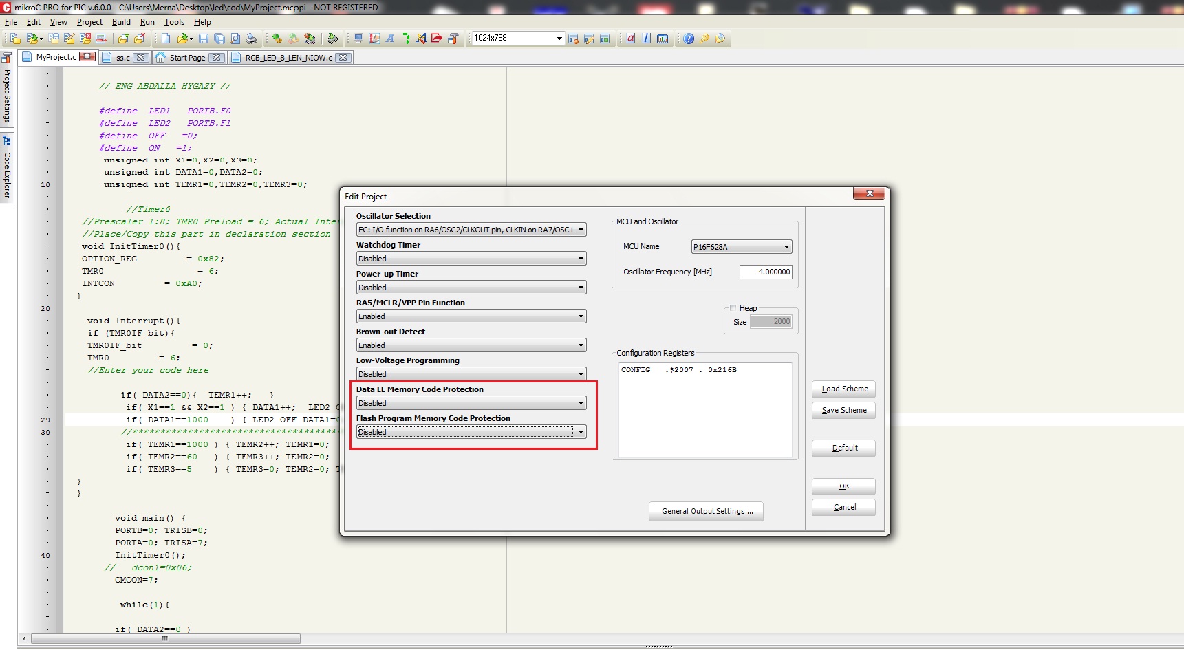Click the New File blank page icon
The height and width of the screenshot is (650, 1184).
(165, 39)
